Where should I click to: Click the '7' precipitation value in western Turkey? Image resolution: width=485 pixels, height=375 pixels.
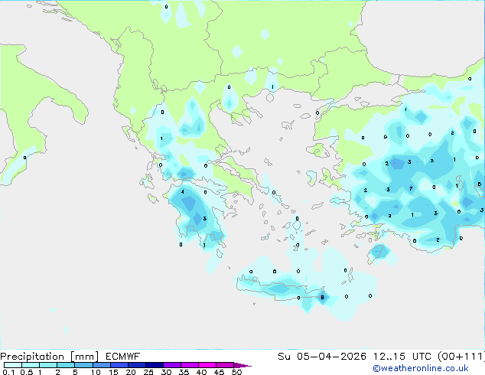point(411,188)
